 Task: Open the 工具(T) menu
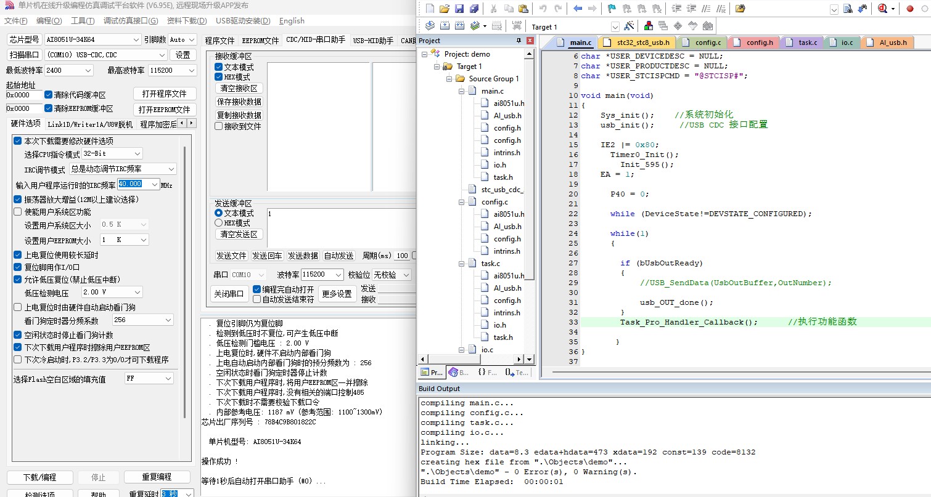click(x=82, y=21)
